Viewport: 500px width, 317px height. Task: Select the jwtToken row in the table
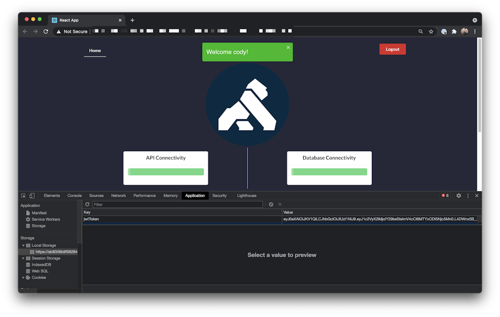[x=182, y=220]
